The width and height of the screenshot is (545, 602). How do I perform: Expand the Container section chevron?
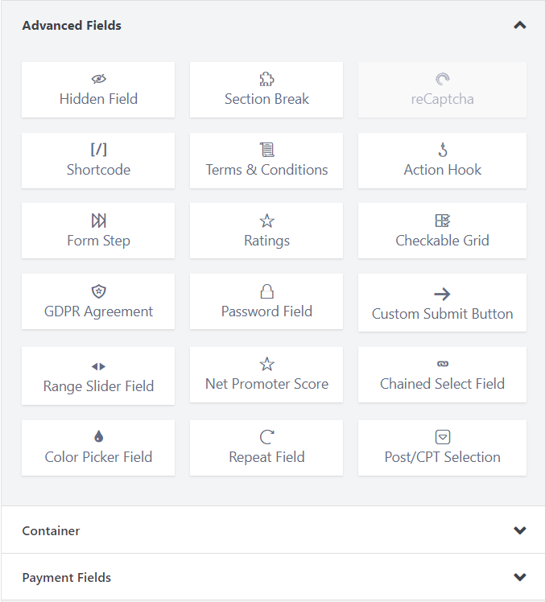pos(519,530)
